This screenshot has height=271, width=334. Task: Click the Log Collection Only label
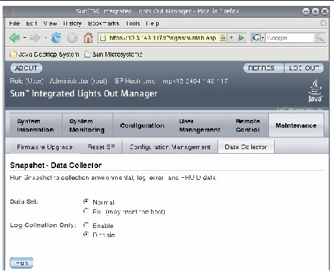click(x=42, y=225)
